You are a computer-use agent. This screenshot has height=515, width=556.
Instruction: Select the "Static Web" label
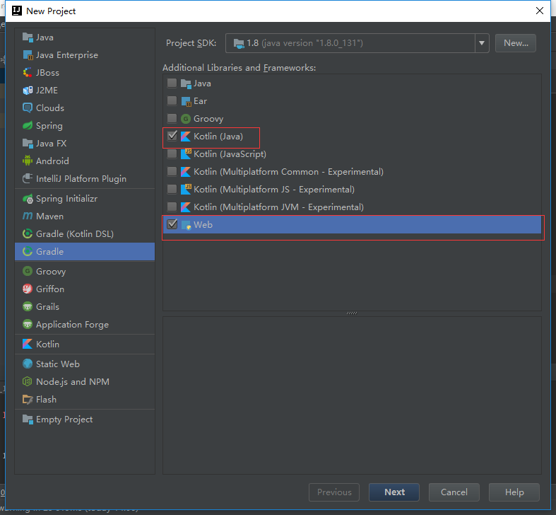pos(58,364)
